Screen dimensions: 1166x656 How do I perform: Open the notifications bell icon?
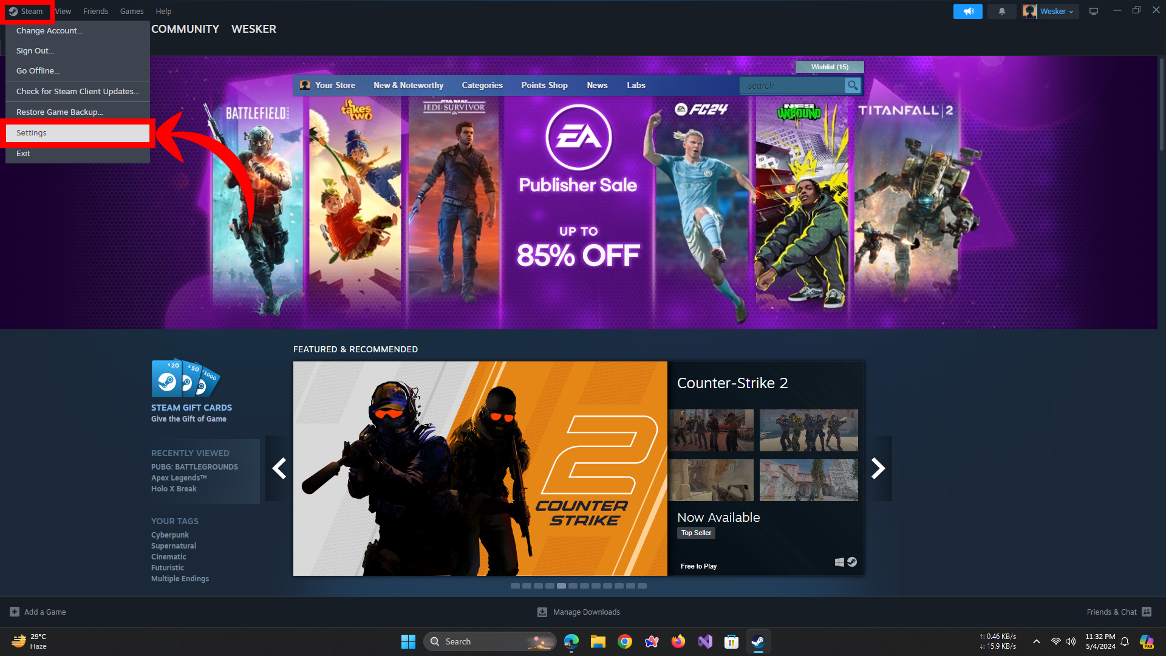coord(1002,12)
